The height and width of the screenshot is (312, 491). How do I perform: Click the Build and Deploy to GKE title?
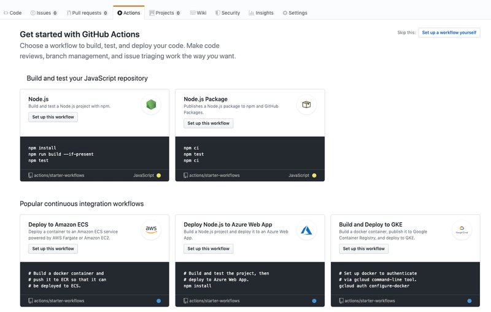pyautogui.click(x=371, y=224)
